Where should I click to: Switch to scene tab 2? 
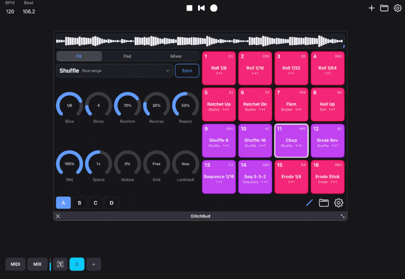77,264
